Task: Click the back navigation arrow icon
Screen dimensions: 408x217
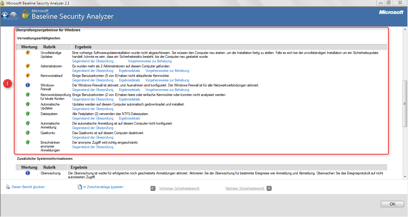Action: 5,15
